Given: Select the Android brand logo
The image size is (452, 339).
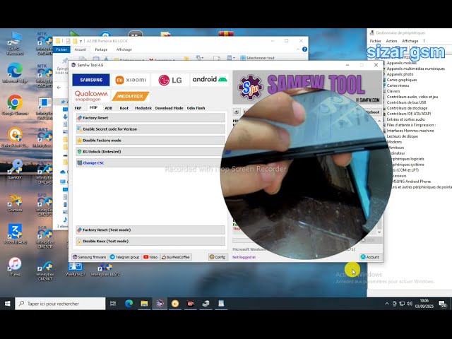Looking at the screenshot, I should point(210,79).
